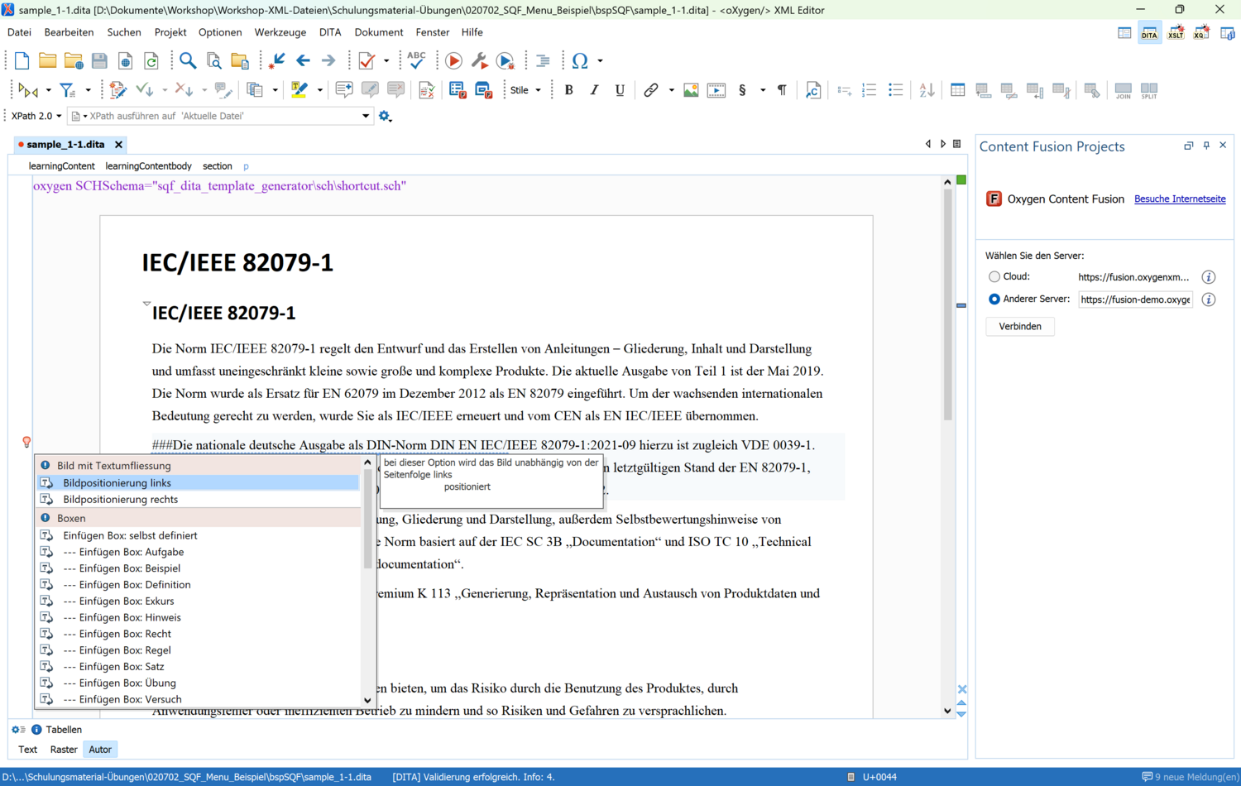Viewport: 1241px width, 786px height.
Task: Open file via folder icon
Action: pos(47,60)
